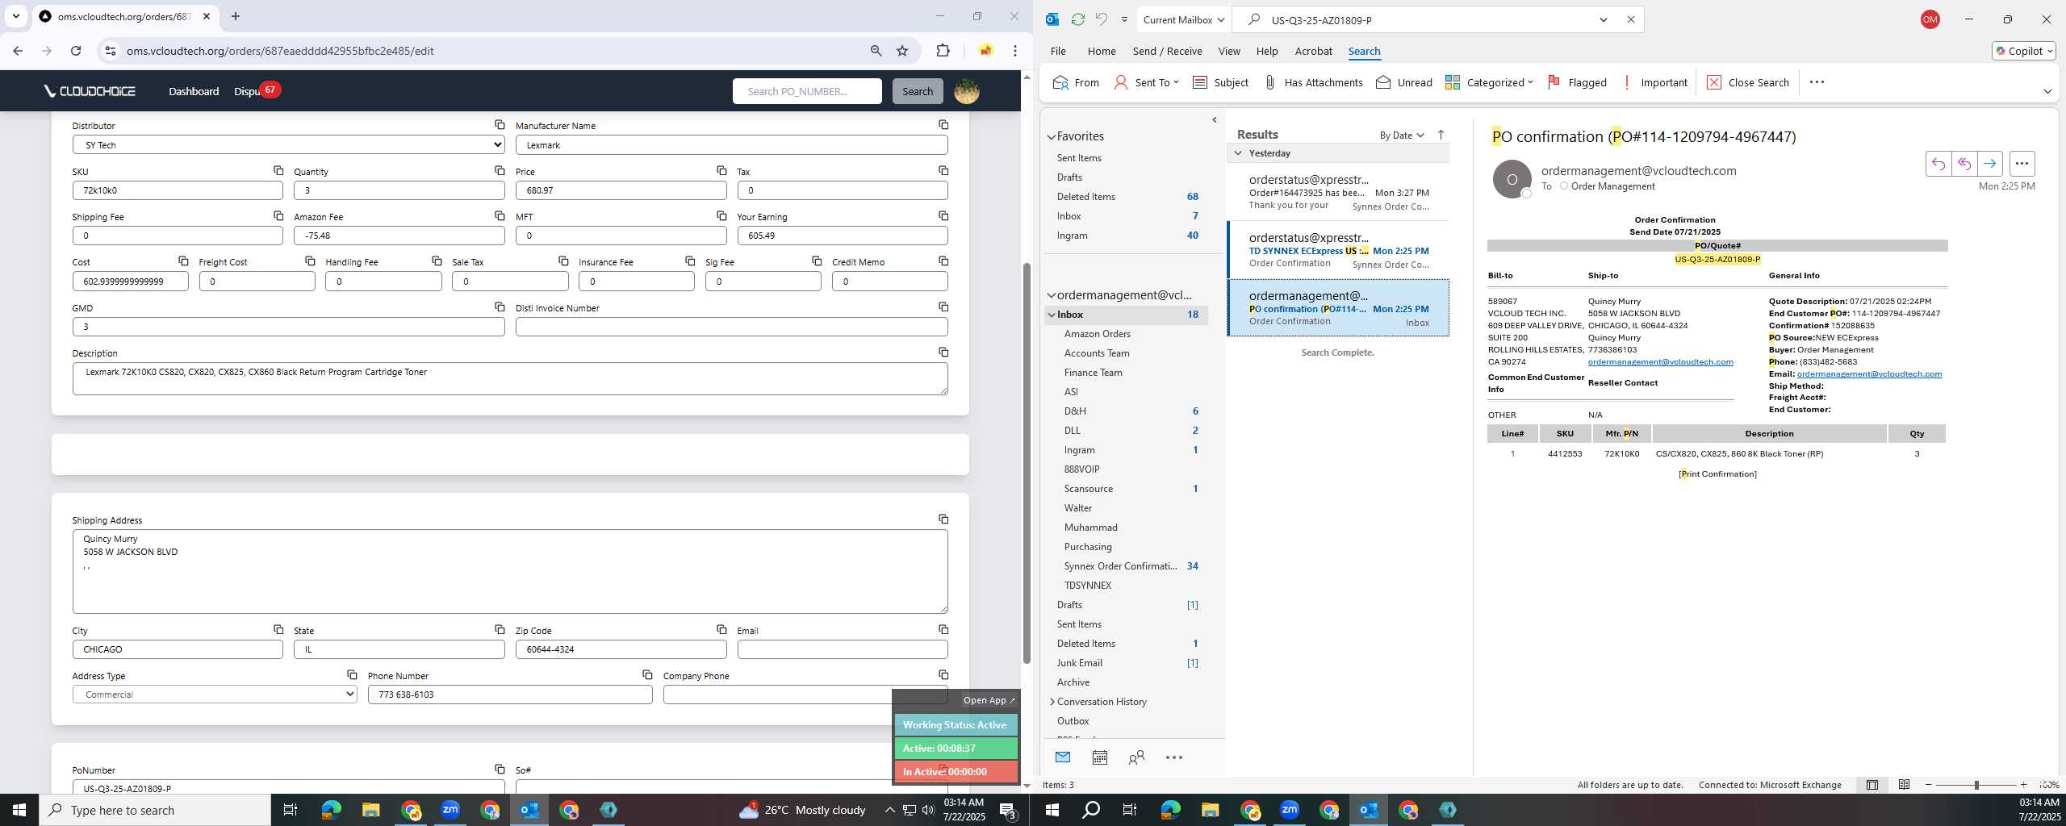The width and height of the screenshot is (2066, 826).
Task: Collapse the Yesterday results group
Action: (1238, 153)
